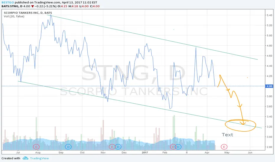Click the 5.00 price axis label

270,36
